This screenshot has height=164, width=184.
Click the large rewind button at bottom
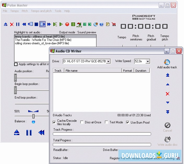click(x=41, y=132)
